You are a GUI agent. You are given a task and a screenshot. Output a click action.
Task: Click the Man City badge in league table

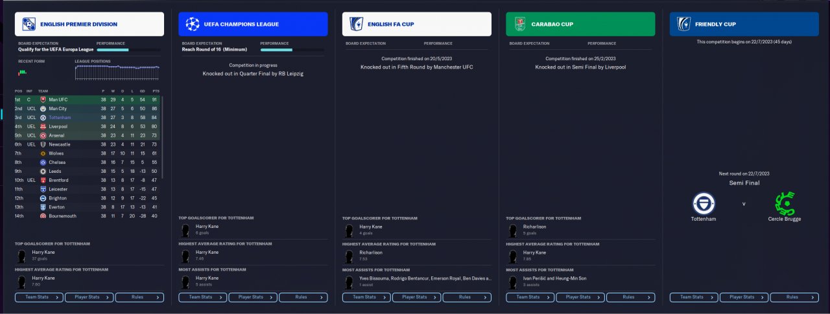point(43,109)
